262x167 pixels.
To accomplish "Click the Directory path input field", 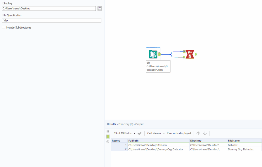I will pos(49,9).
